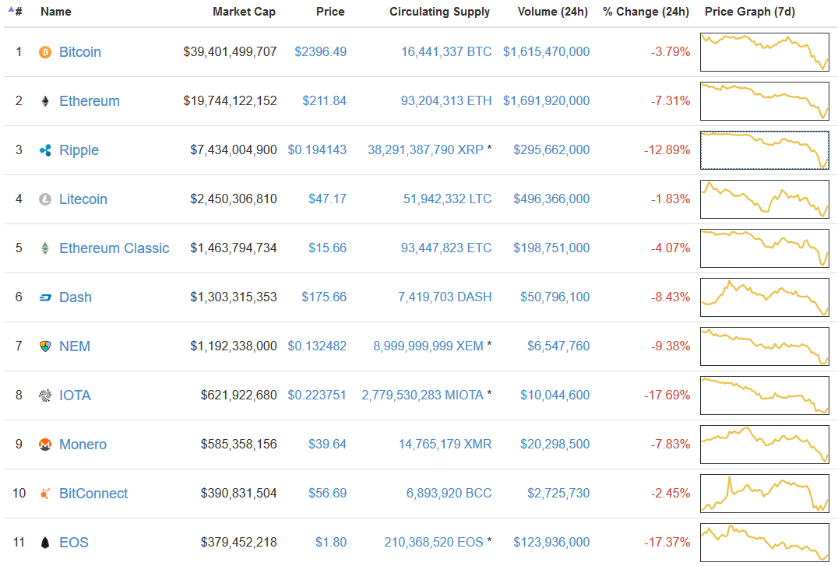Click the Ripple logo icon
838x566 pixels.
(45, 150)
